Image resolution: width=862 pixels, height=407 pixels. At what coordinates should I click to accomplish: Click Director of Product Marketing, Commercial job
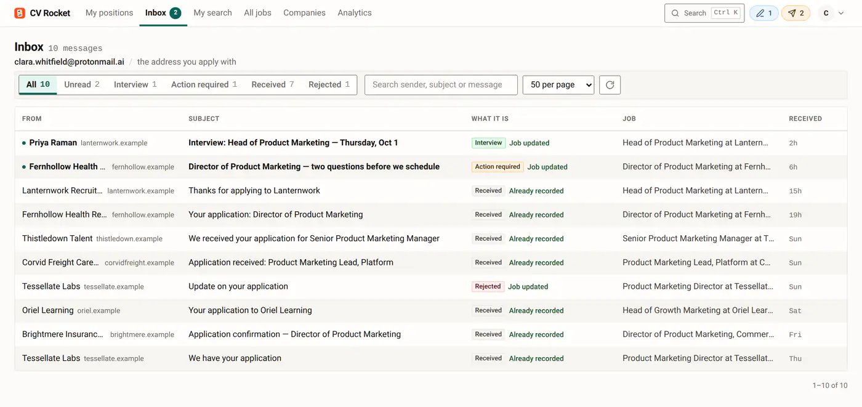click(x=698, y=334)
